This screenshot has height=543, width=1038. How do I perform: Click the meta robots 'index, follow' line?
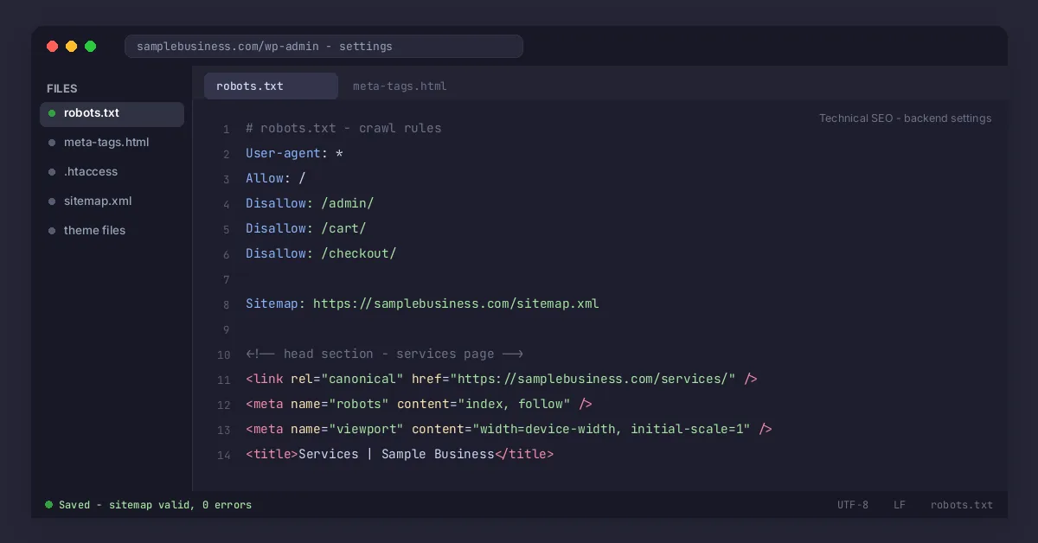[x=419, y=404]
